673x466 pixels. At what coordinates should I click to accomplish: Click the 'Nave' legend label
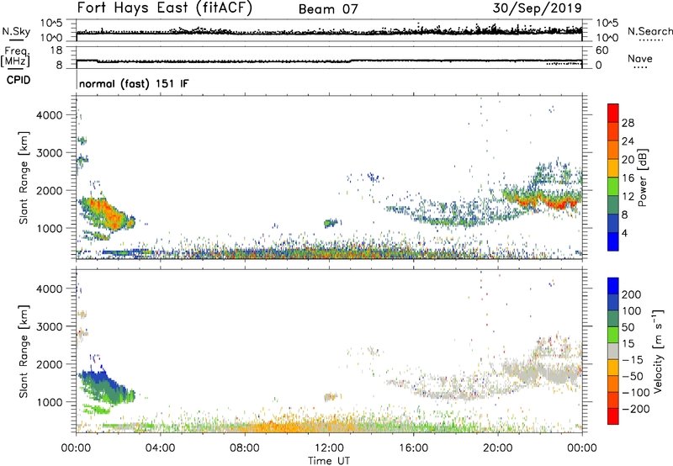click(x=640, y=59)
